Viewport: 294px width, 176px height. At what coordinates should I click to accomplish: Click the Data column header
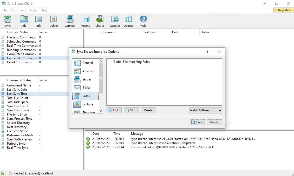click(x=185, y=32)
